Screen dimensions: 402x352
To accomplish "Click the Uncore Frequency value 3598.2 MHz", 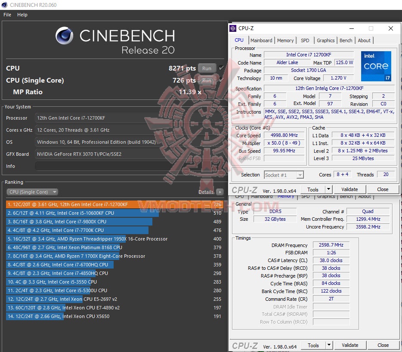I will click(368, 227).
